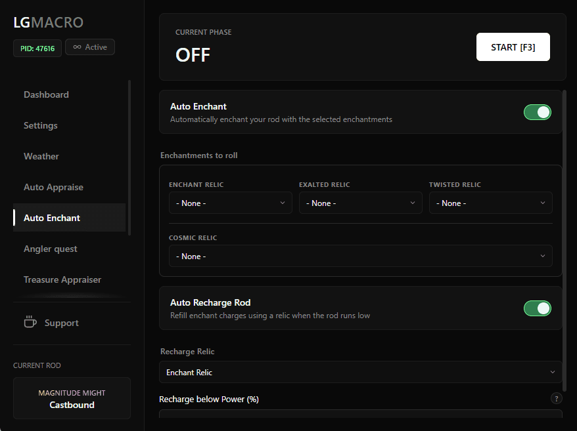Image resolution: width=577 pixels, height=431 pixels.
Task: Click the 'Recharge Relic' label
Action: click(x=187, y=351)
